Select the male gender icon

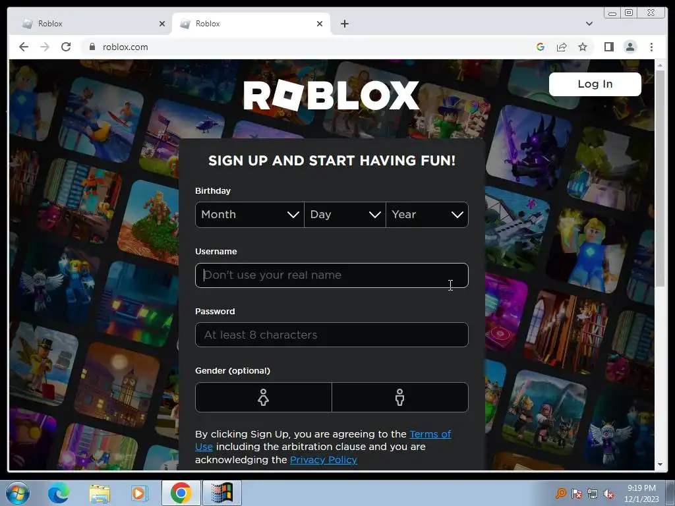(x=400, y=397)
